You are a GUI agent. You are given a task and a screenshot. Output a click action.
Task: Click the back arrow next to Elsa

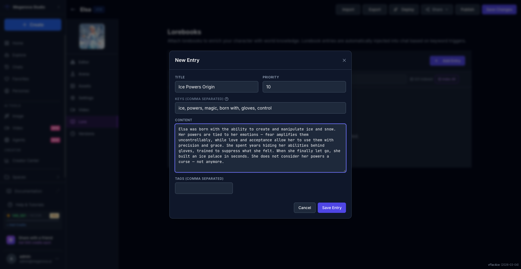[73, 9]
